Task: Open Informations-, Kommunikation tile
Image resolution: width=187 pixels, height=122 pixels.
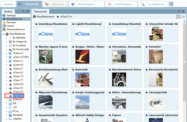Action: click(x=124, y=55)
